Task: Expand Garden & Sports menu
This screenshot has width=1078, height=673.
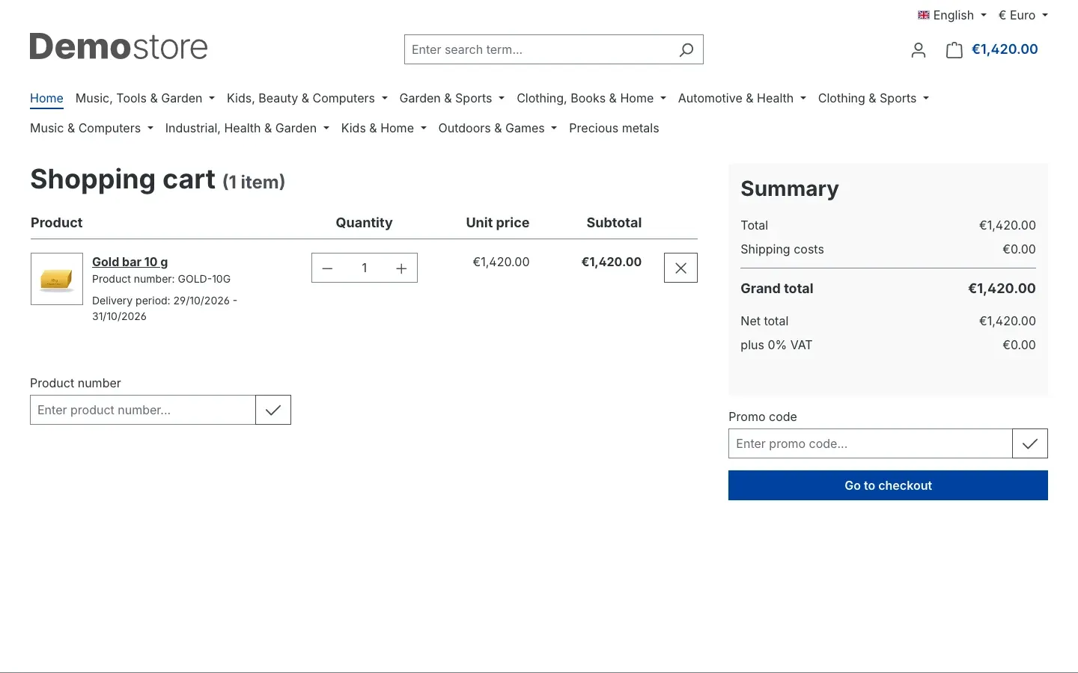Action: pos(452,98)
